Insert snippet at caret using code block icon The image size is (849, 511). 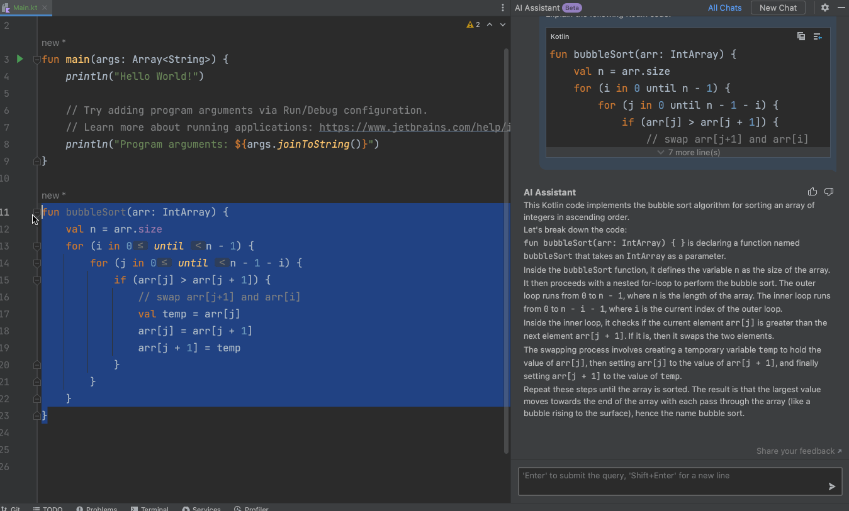[818, 36]
